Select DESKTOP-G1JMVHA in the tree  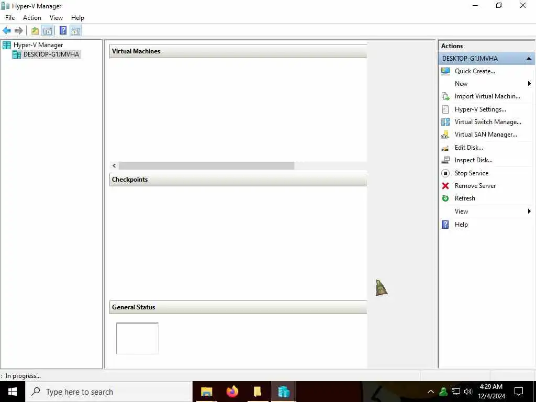tap(51, 54)
